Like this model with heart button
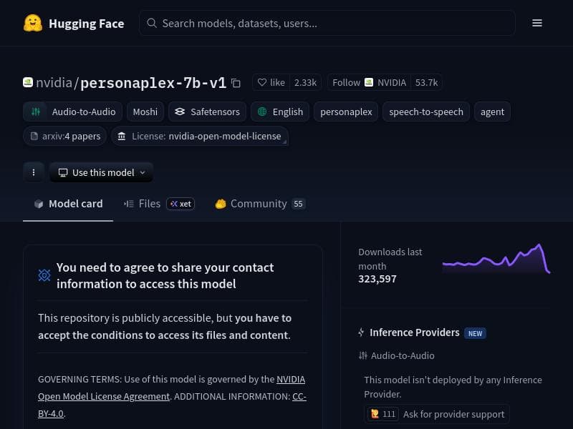The image size is (573, 429). 271,82
